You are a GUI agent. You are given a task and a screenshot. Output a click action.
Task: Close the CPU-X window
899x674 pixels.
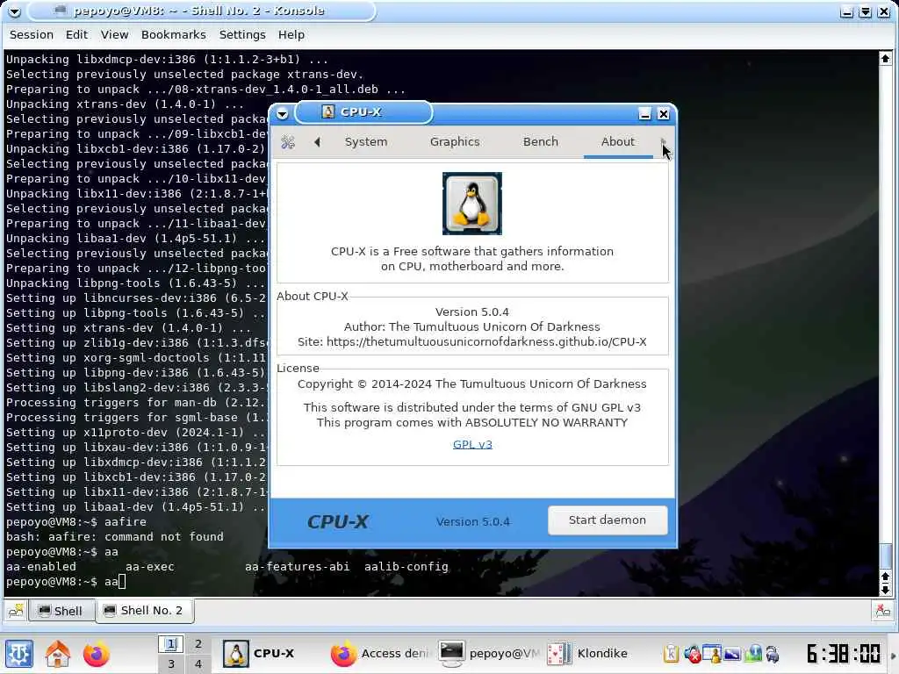(x=664, y=113)
